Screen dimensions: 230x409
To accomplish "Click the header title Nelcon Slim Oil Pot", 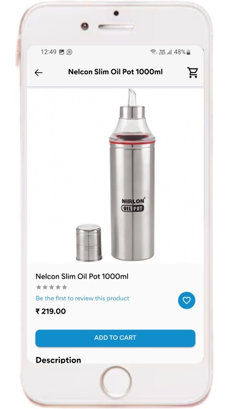I will point(115,72).
